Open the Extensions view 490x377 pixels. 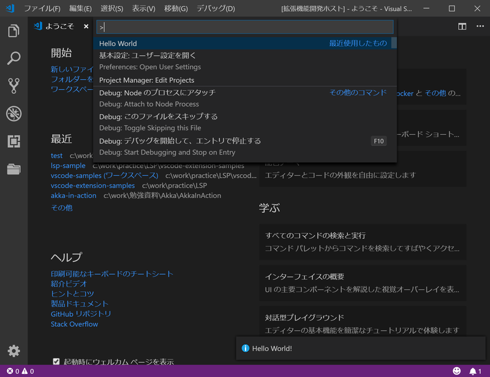click(x=13, y=141)
